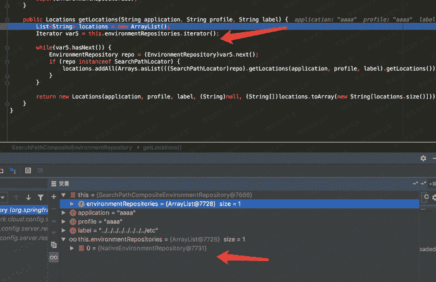Click SearchPathCompositeEnvironmentRepository in the breadcrumb
The height and width of the screenshot is (282, 436).
[70, 147]
